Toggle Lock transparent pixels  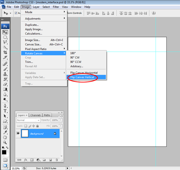click(26, 126)
